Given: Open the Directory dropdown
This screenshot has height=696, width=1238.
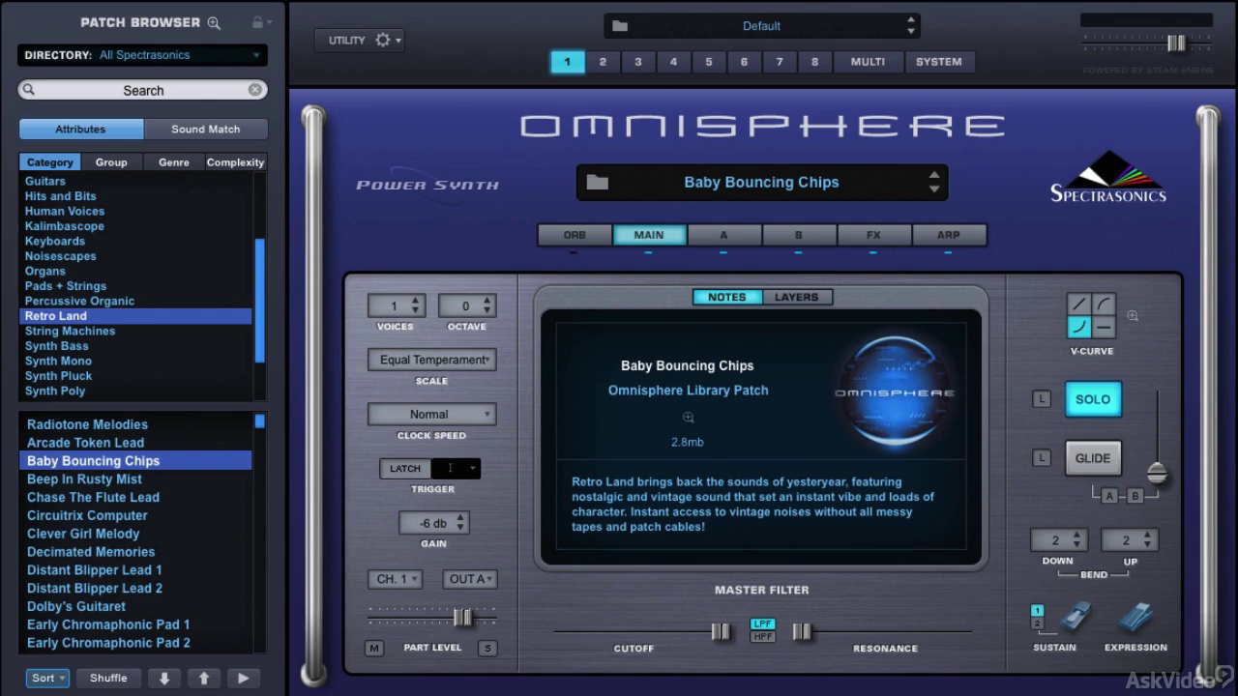Looking at the screenshot, I should click(142, 55).
